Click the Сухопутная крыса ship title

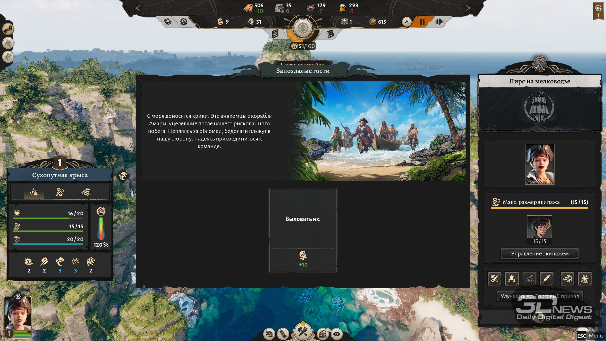tap(60, 175)
